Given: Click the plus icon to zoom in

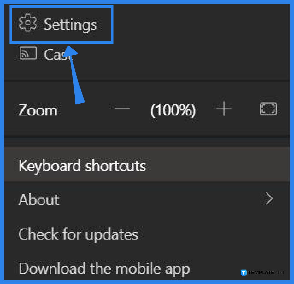Looking at the screenshot, I should 224,109.
